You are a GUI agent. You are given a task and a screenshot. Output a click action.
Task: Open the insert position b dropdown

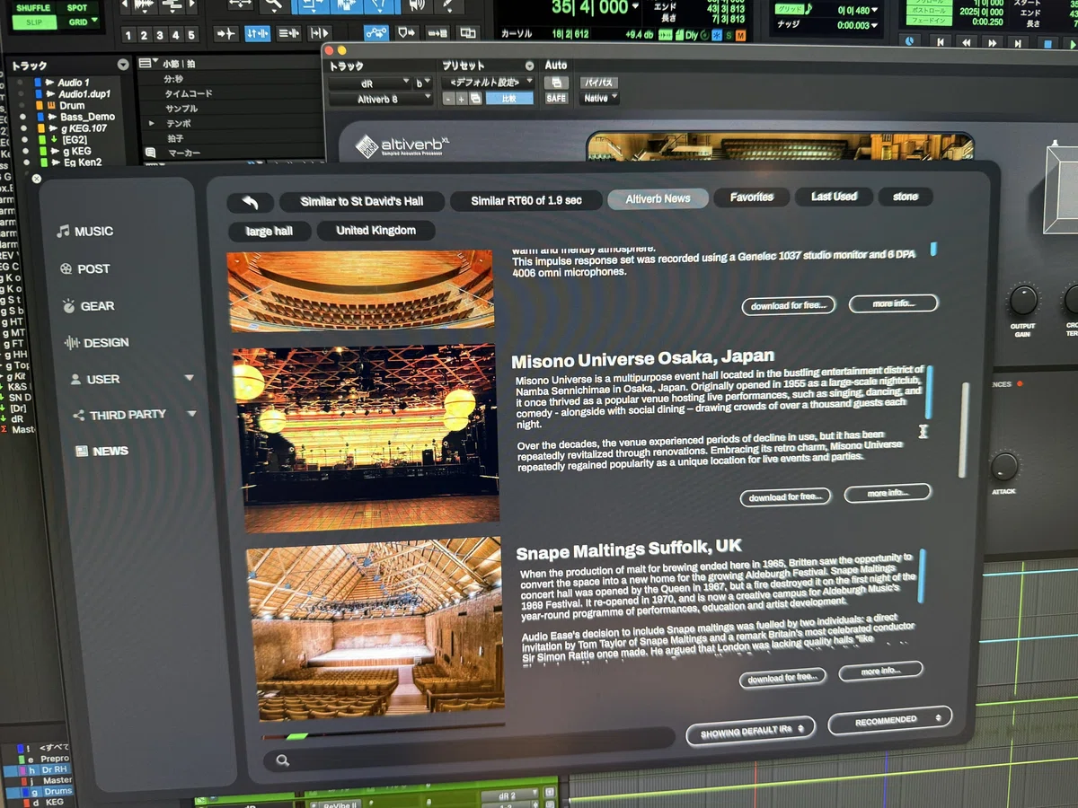(423, 83)
